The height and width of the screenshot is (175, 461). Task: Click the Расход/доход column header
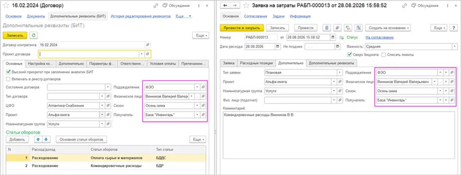(x=59, y=150)
